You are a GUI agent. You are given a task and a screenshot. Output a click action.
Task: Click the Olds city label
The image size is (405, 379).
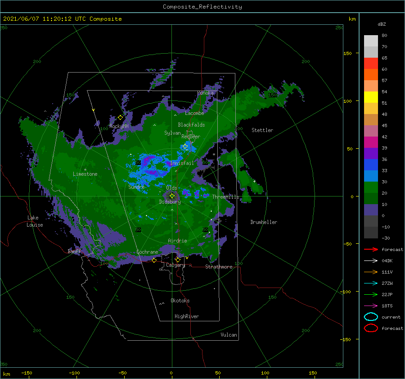point(171,188)
